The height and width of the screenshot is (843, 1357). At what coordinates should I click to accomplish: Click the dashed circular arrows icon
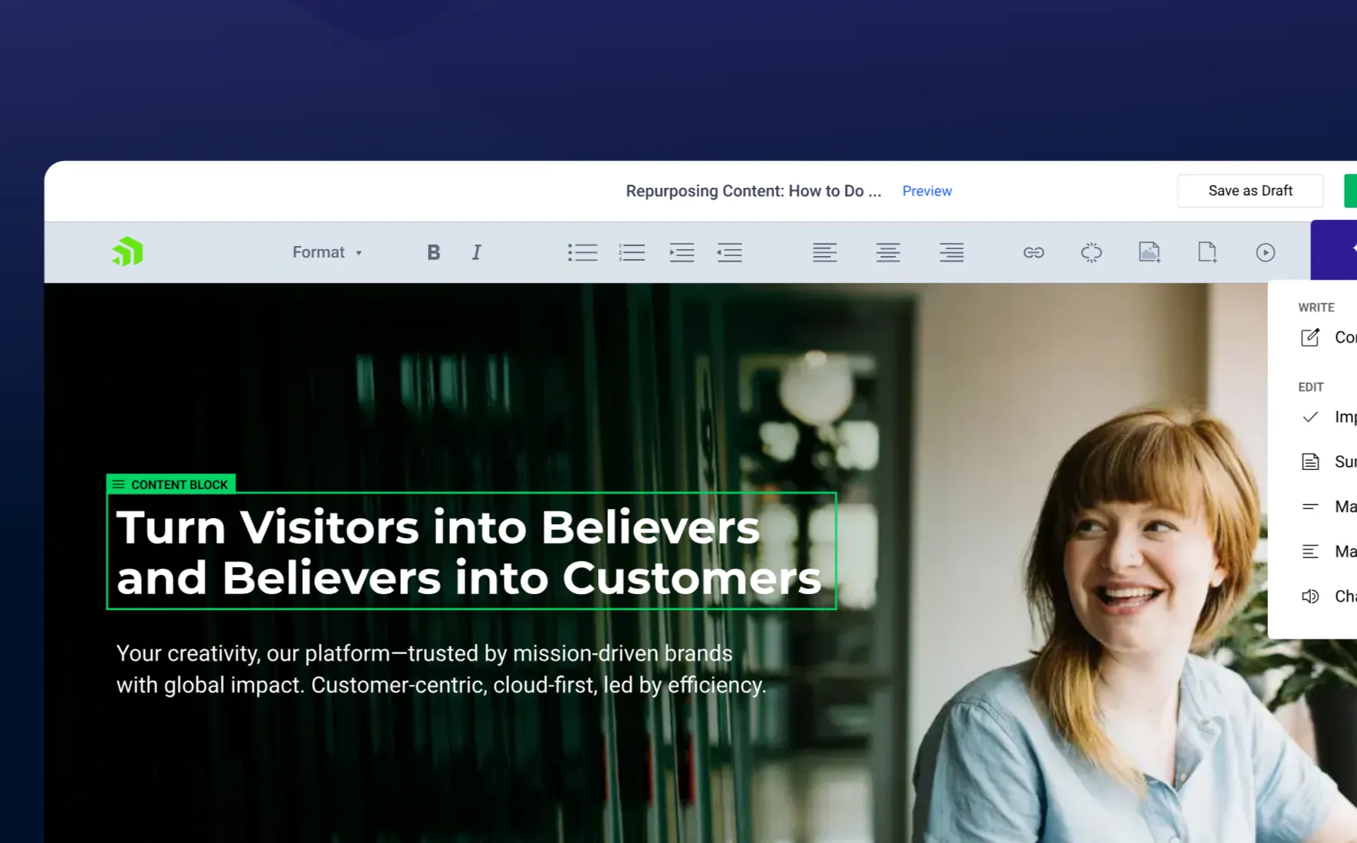[x=1091, y=252]
